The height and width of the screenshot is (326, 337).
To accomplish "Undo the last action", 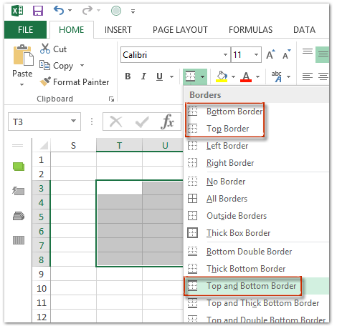I will click(59, 10).
